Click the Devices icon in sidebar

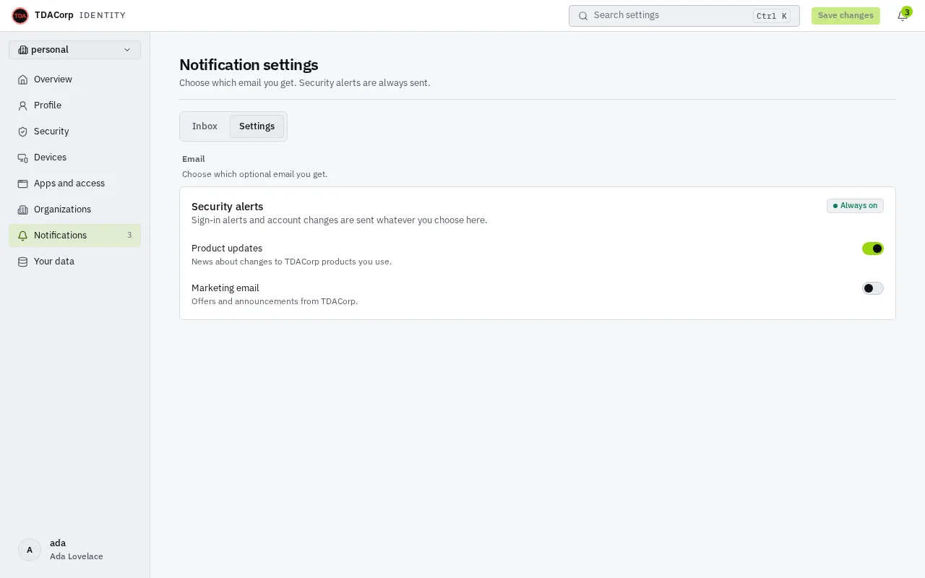23,158
